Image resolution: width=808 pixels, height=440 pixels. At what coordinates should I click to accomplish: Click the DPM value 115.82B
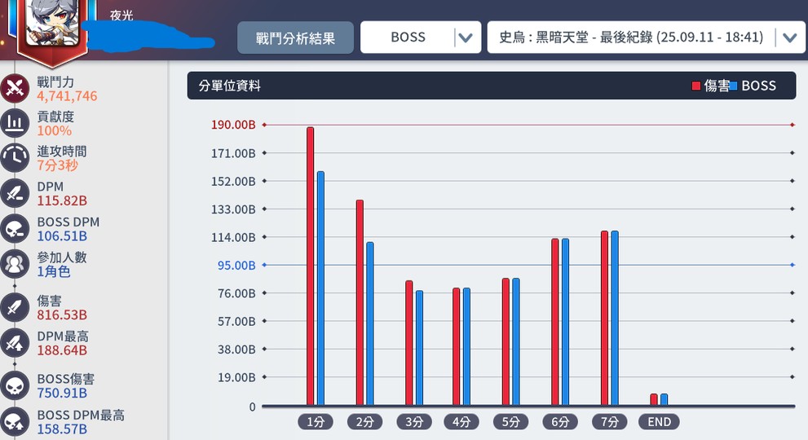[x=62, y=201]
